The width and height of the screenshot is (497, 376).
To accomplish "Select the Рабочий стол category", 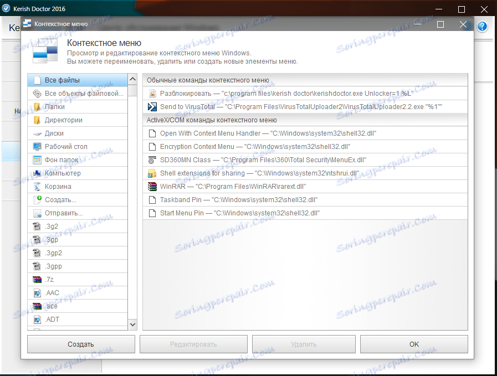I will tap(78, 147).
